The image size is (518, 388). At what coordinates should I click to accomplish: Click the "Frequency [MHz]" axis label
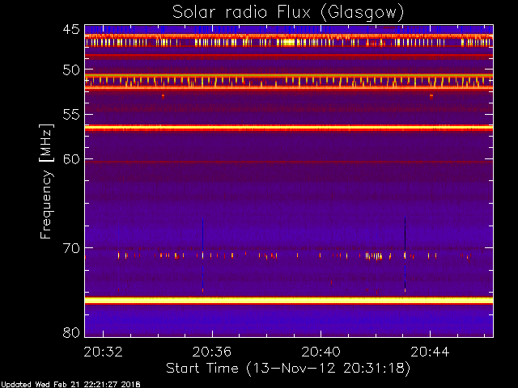point(46,181)
